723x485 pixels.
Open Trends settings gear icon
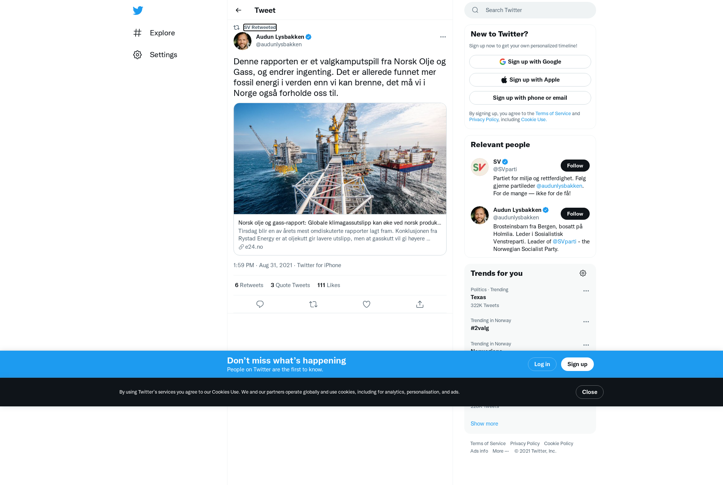coord(583,273)
